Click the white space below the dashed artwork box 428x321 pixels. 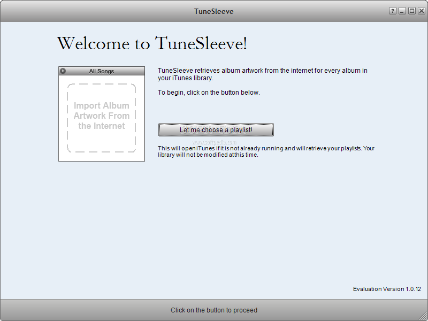pyautogui.click(x=102, y=157)
